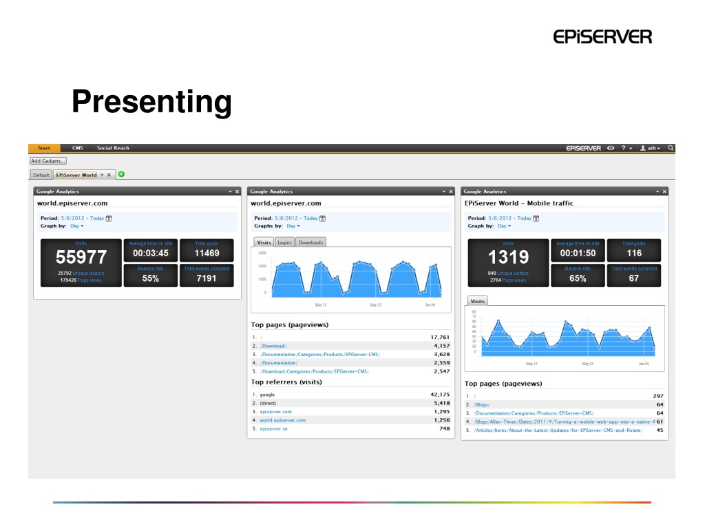Screen dimensions: 705x529
Task: Click the 65% bounce rate tile
Action: (578, 276)
